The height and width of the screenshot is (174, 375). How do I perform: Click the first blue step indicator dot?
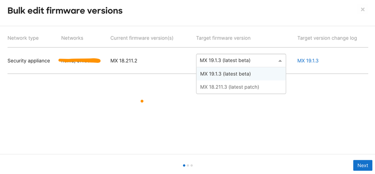tap(184, 165)
